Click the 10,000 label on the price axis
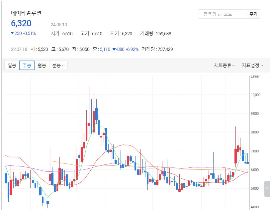The height and width of the screenshot is (210, 271). [257, 95]
